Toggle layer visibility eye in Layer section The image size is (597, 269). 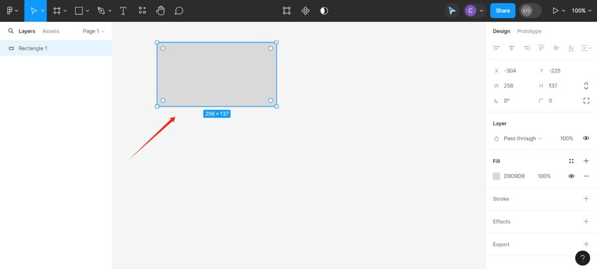(x=586, y=138)
